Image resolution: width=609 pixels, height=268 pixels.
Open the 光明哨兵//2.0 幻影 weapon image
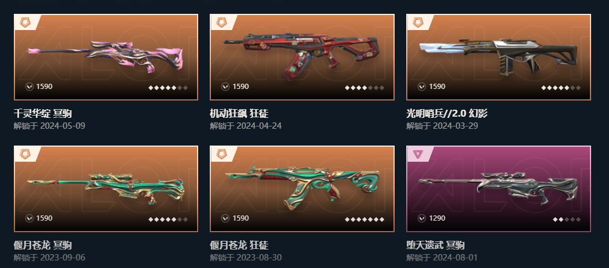tap(499, 55)
